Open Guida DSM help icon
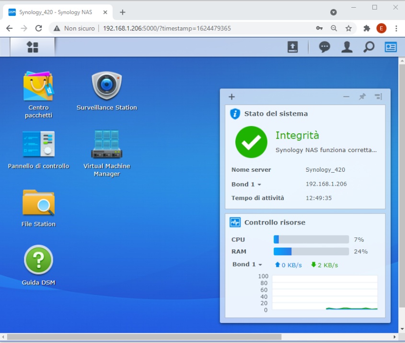This screenshot has width=405, height=343. (38, 260)
